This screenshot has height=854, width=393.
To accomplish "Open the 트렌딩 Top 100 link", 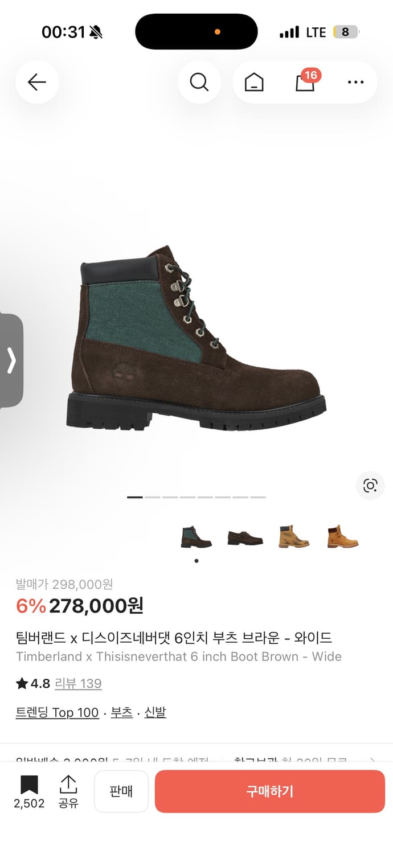I will pos(58,712).
